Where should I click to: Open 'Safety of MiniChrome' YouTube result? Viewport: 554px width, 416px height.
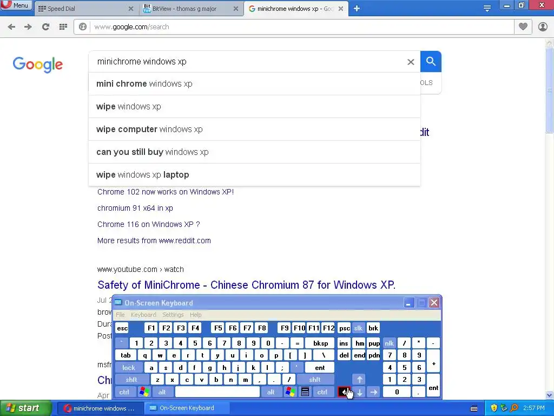coord(246,285)
